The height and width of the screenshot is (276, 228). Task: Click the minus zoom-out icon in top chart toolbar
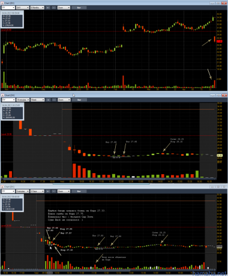click(54, 8)
